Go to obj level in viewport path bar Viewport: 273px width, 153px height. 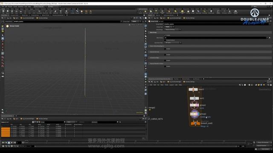click(x=9, y=18)
